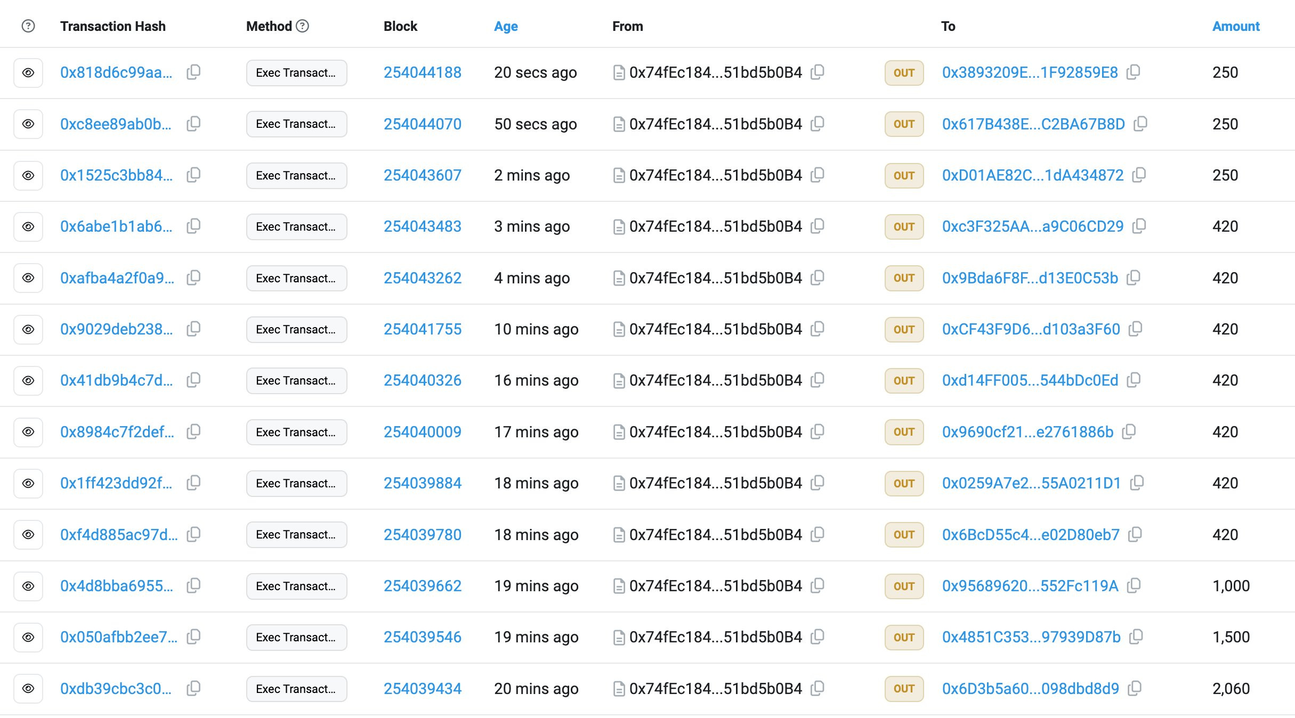1295x718 pixels.
Task: Copy transaction hash 0x050afbb2ee7
Action: (x=193, y=637)
